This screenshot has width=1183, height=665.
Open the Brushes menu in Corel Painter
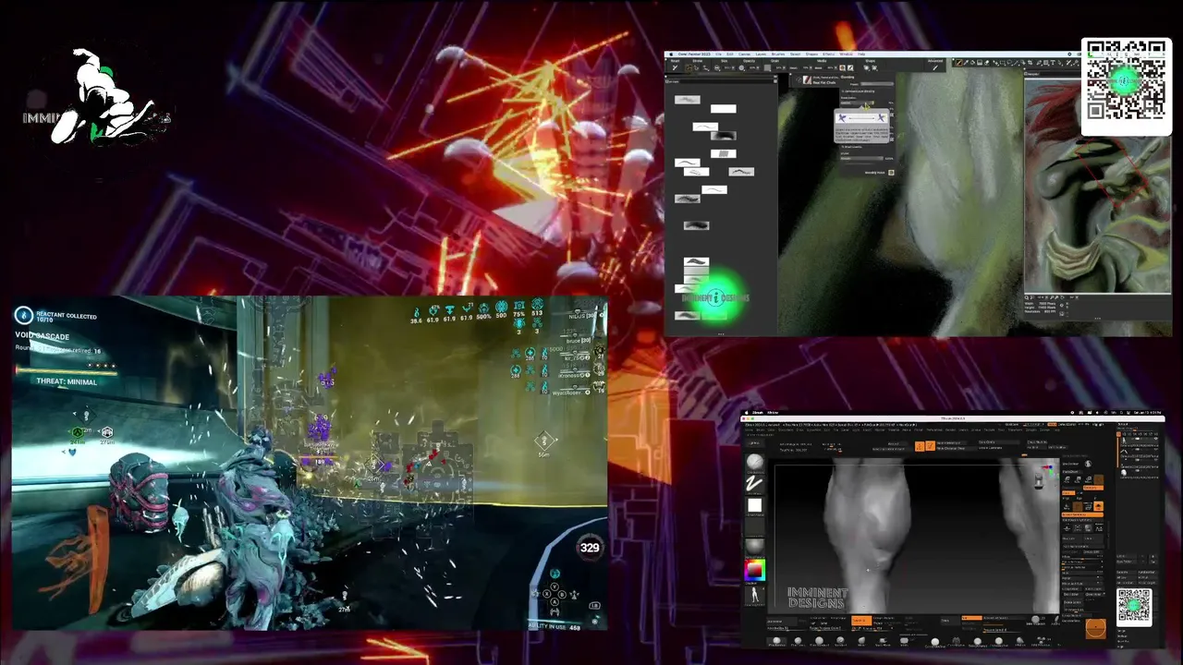(x=778, y=54)
